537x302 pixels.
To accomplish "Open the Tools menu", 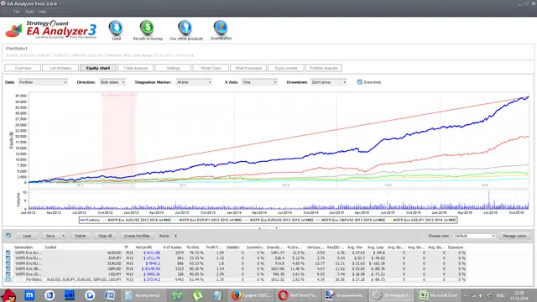I will point(29,12).
